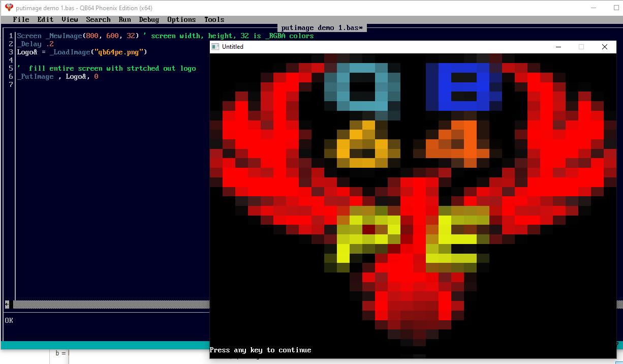Open the Run menu
Screen dimensions: 623x364
[124, 20]
